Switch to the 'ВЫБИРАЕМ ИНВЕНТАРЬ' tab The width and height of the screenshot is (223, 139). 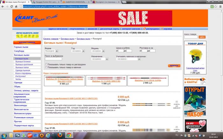click(x=76, y=2)
